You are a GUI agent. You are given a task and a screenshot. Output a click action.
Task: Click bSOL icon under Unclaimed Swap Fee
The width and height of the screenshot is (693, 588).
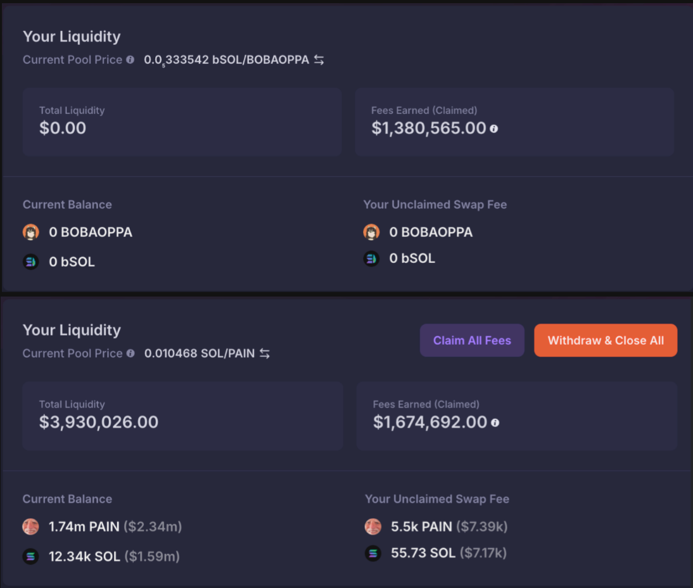coord(371,259)
